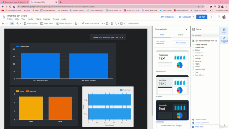The height and width of the screenshot is (129, 229).
Task: Click the embed URL code icon
Action: pos(103,23)
